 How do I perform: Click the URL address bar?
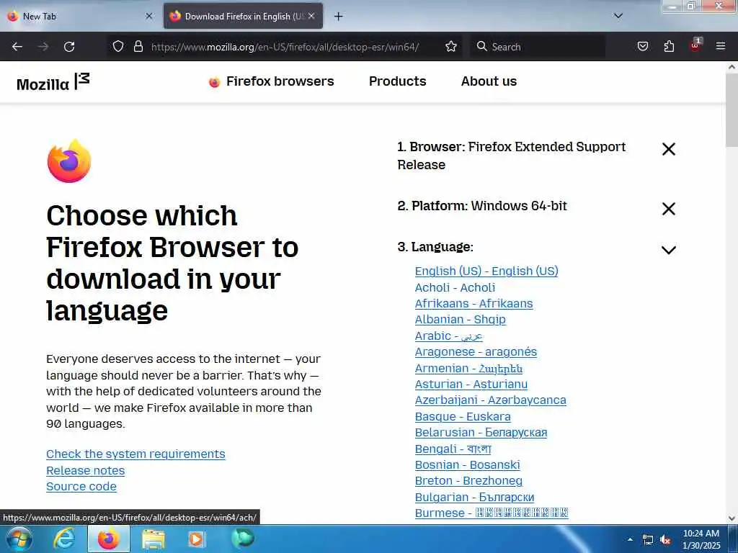click(284, 47)
